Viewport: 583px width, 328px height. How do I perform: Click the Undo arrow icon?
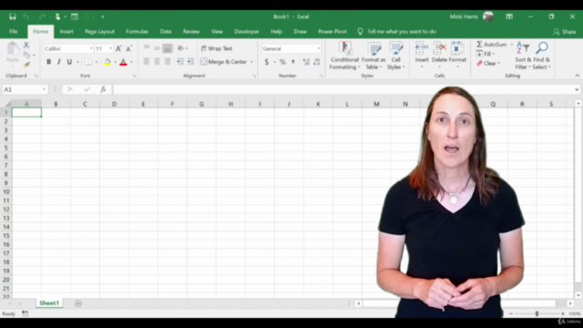pos(26,16)
